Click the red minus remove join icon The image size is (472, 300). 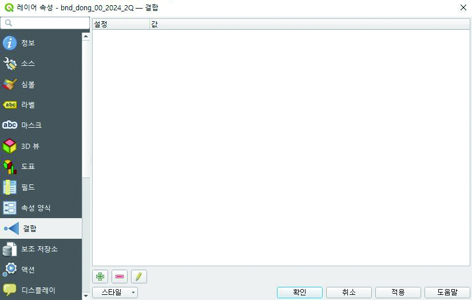120,277
